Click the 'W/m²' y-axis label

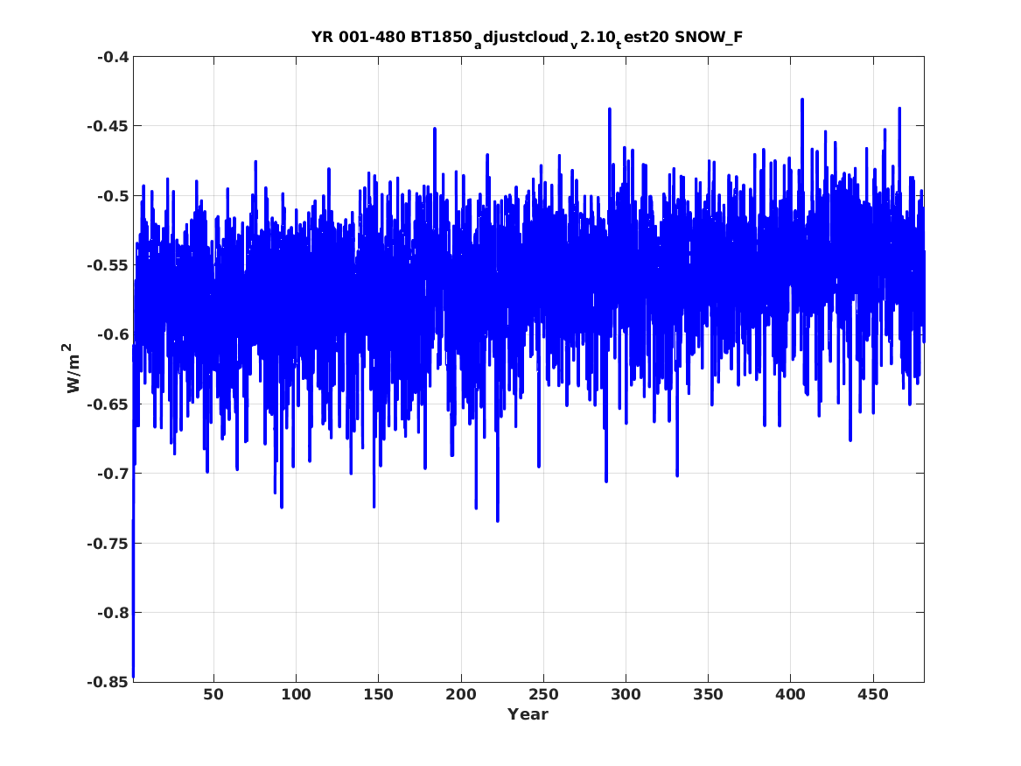(74, 369)
